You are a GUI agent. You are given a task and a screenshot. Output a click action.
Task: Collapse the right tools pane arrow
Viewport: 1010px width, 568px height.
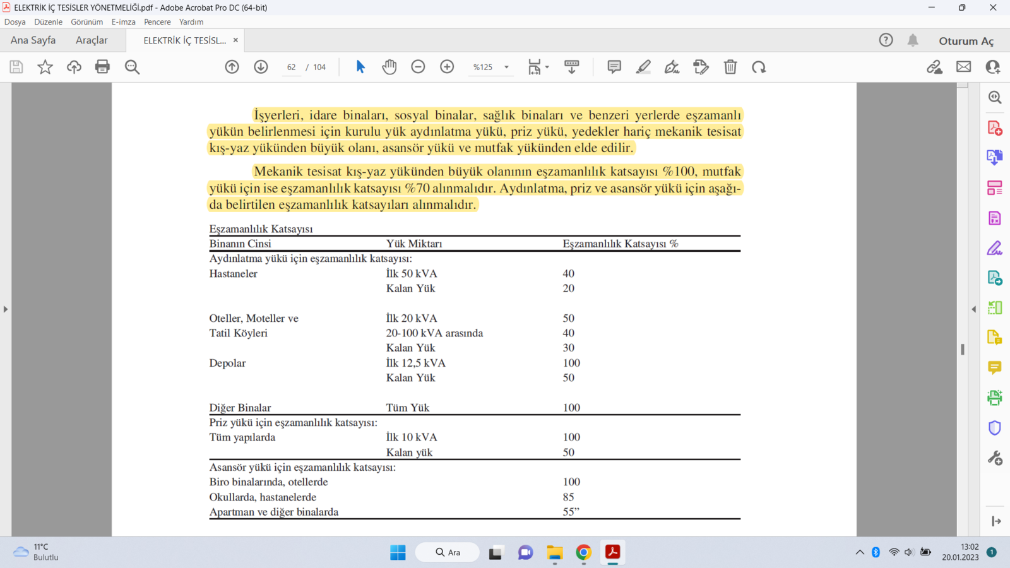pyautogui.click(x=974, y=309)
